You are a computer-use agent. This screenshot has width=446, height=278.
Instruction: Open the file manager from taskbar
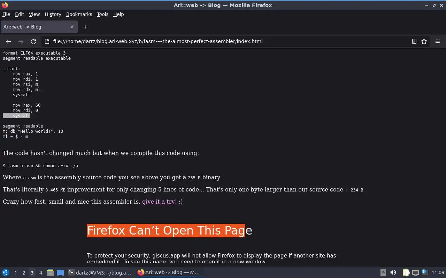coord(50,272)
